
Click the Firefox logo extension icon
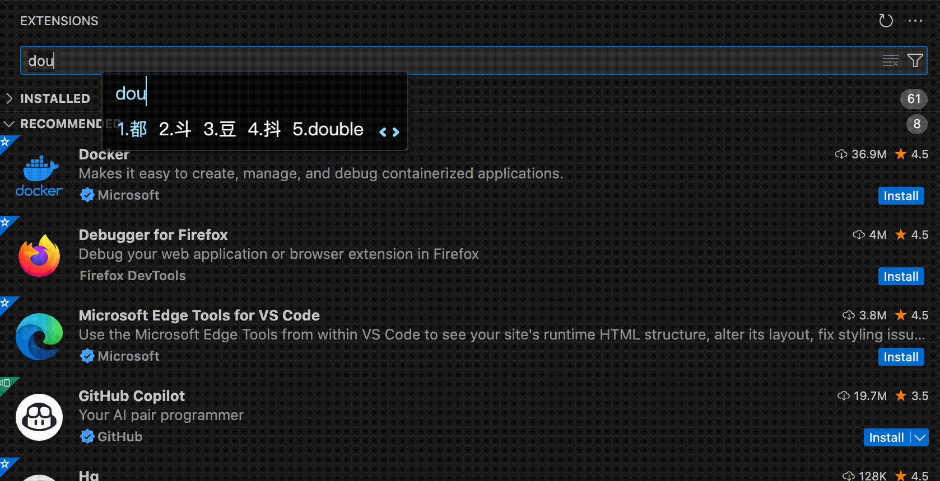39,256
